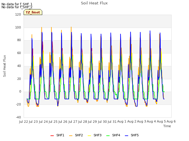Click the SHF5 blue legend swatch
Image resolution: width=189 pixels, height=141 pixels.
click(127, 136)
